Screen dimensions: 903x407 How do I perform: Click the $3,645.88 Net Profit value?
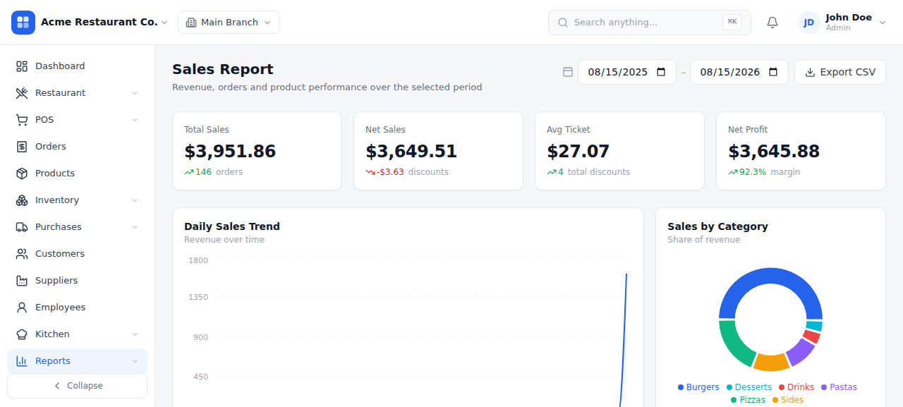(774, 152)
